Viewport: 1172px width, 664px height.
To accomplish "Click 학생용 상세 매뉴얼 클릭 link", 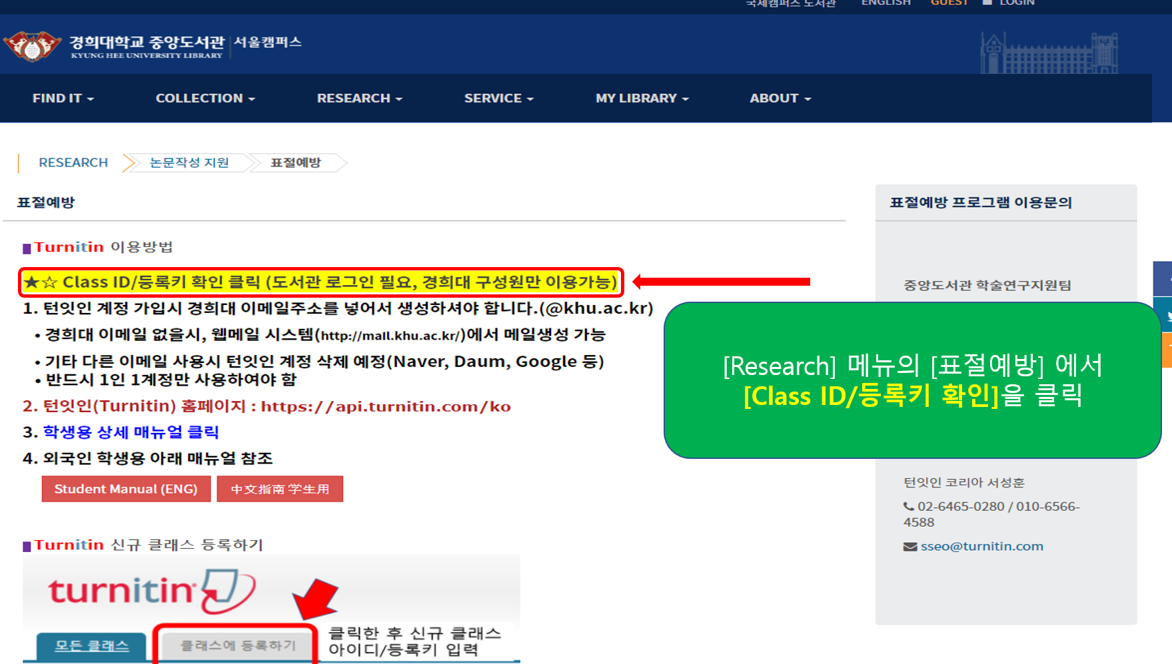I will (131, 432).
